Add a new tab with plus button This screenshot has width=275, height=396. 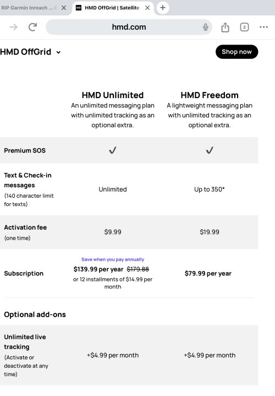tap(163, 8)
